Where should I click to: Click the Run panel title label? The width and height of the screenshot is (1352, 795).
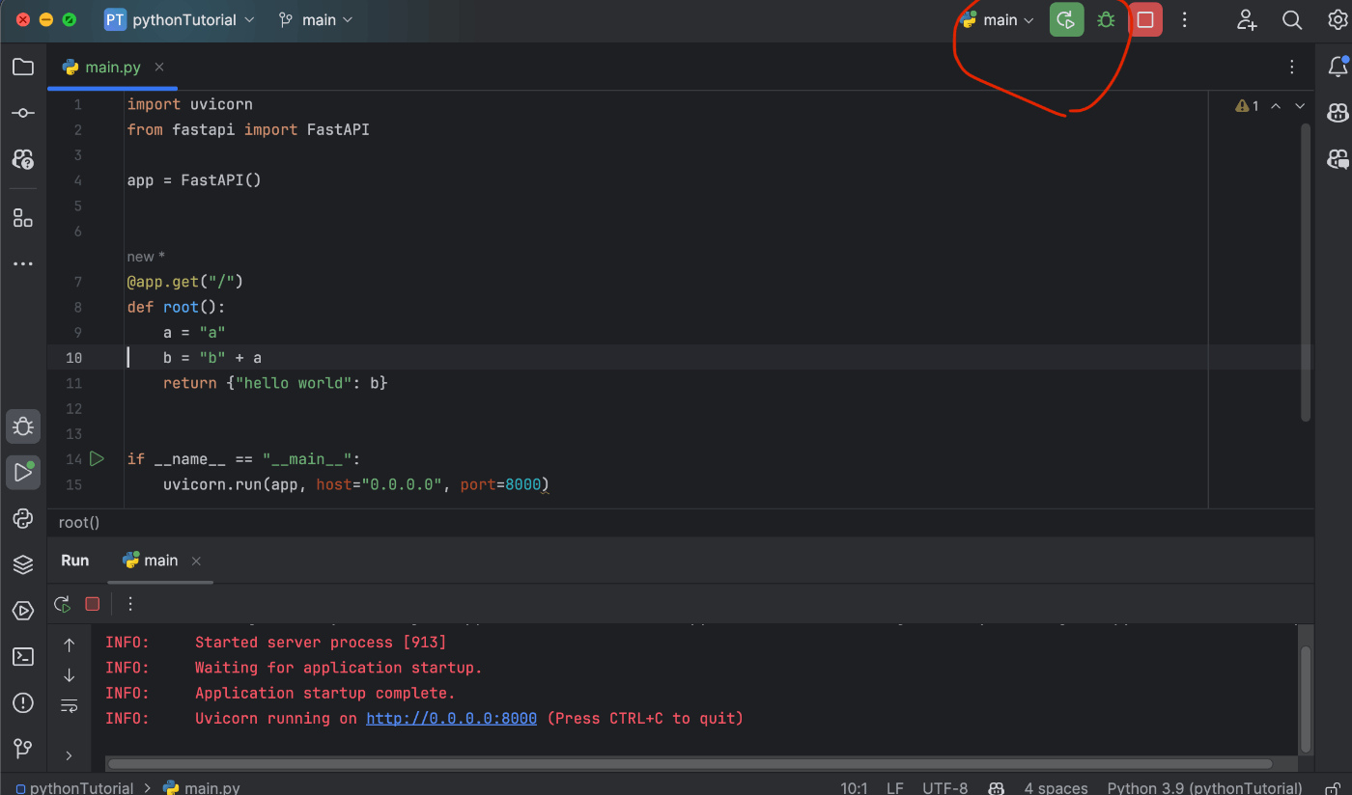75,561
